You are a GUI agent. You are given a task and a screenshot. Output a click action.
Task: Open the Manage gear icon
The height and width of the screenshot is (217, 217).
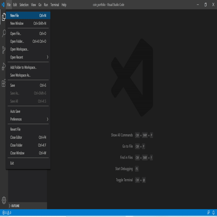4,200
